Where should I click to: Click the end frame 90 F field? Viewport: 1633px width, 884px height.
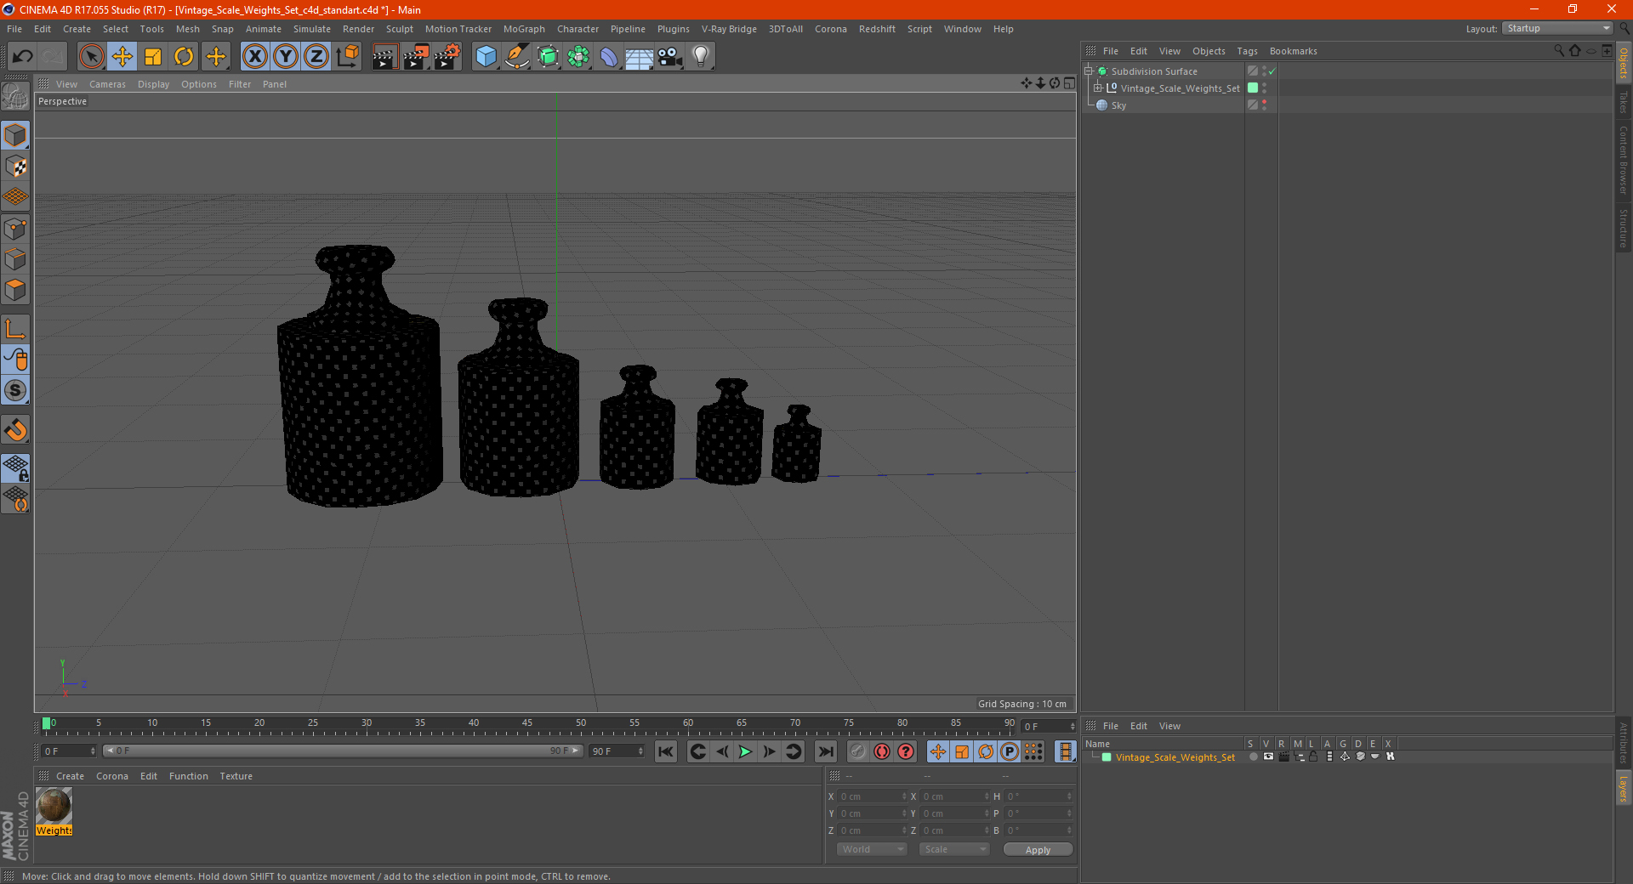pyautogui.click(x=617, y=751)
